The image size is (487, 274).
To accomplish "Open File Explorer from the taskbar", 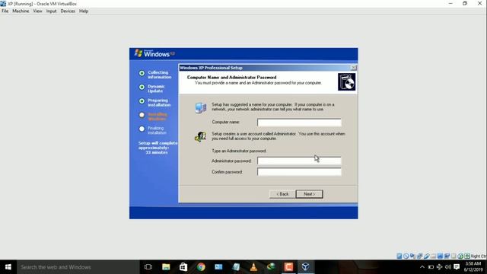I will (x=166, y=267).
